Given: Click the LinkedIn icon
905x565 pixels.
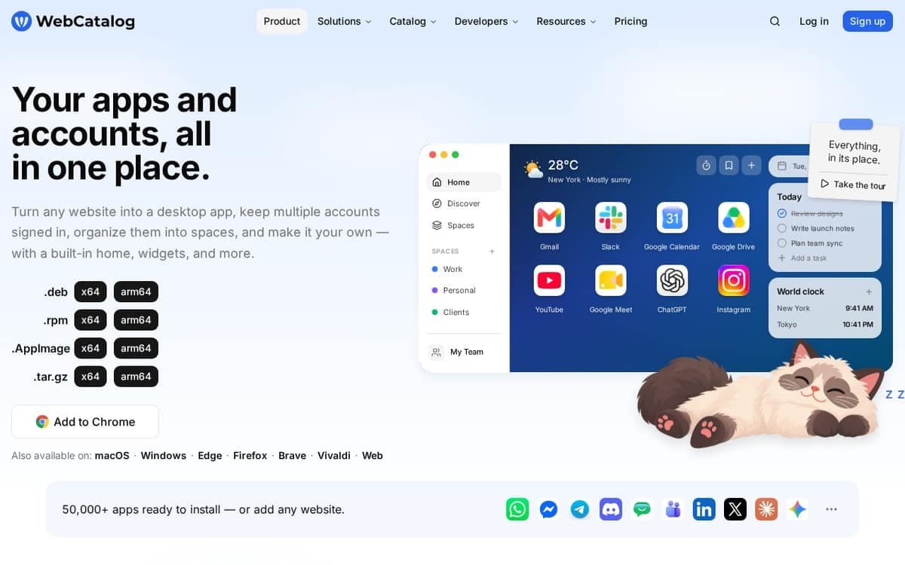Looking at the screenshot, I should 704,509.
